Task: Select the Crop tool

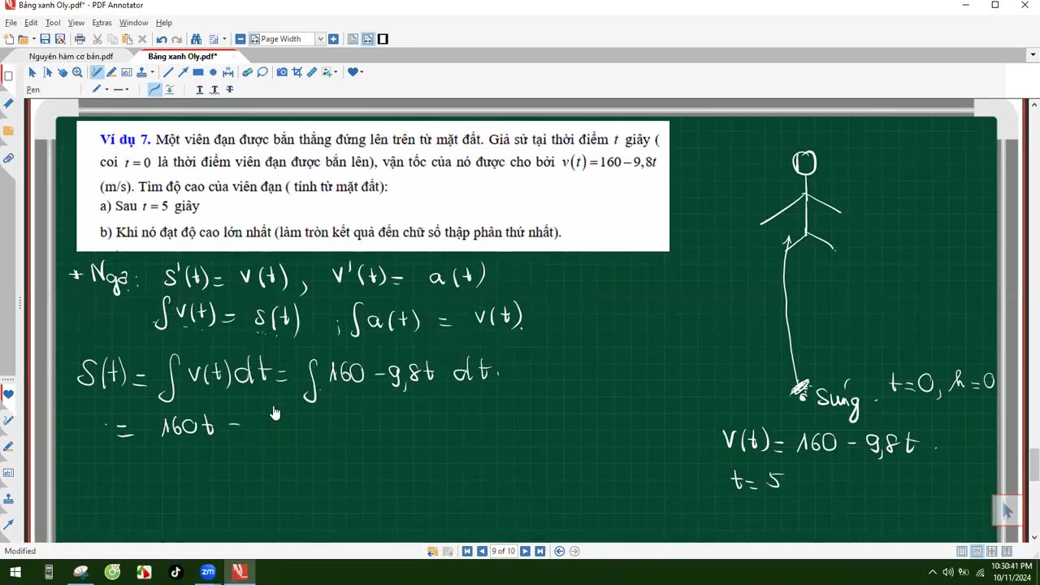Action: tap(297, 72)
